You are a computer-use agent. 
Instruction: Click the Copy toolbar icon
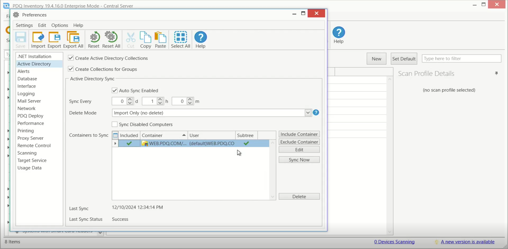(x=146, y=40)
